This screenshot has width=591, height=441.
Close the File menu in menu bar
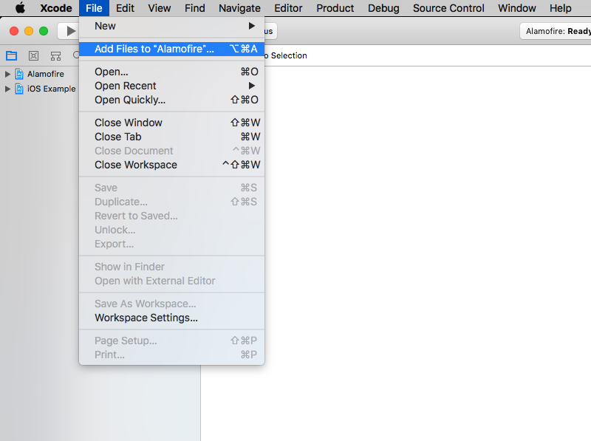tap(94, 8)
